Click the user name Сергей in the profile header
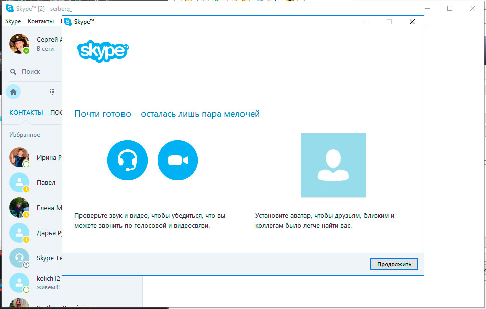486x309 pixels. click(49, 39)
